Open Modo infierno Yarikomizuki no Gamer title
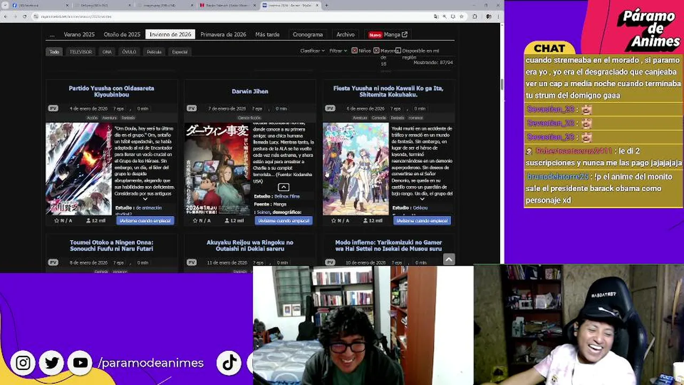The width and height of the screenshot is (684, 385). 388,245
